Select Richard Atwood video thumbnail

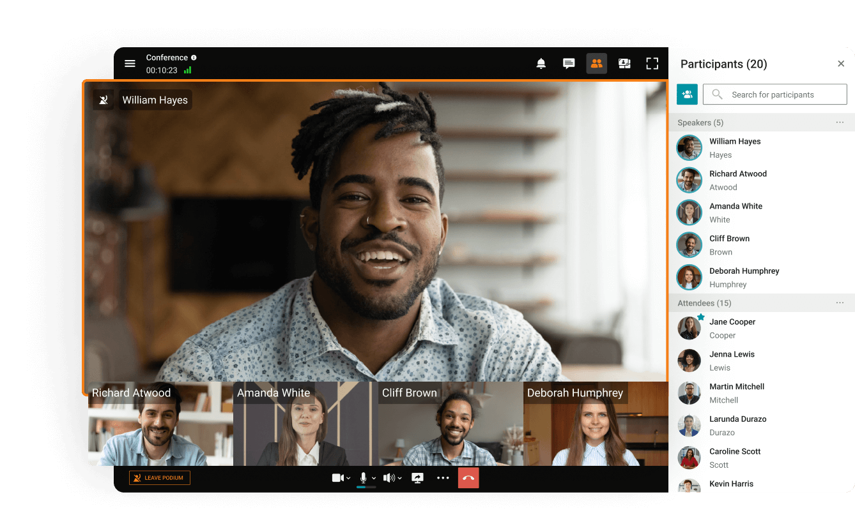(x=160, y=424)
